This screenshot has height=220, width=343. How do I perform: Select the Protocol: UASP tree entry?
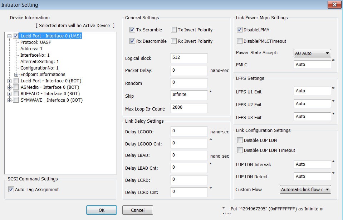coord(36,42)
